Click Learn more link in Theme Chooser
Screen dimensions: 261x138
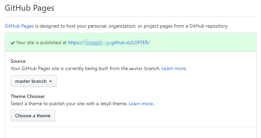[x=141, y=103]
